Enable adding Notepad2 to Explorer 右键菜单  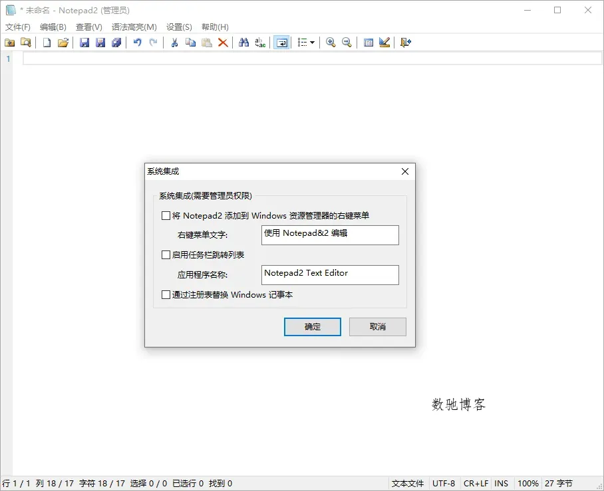(x=166, y=215)
